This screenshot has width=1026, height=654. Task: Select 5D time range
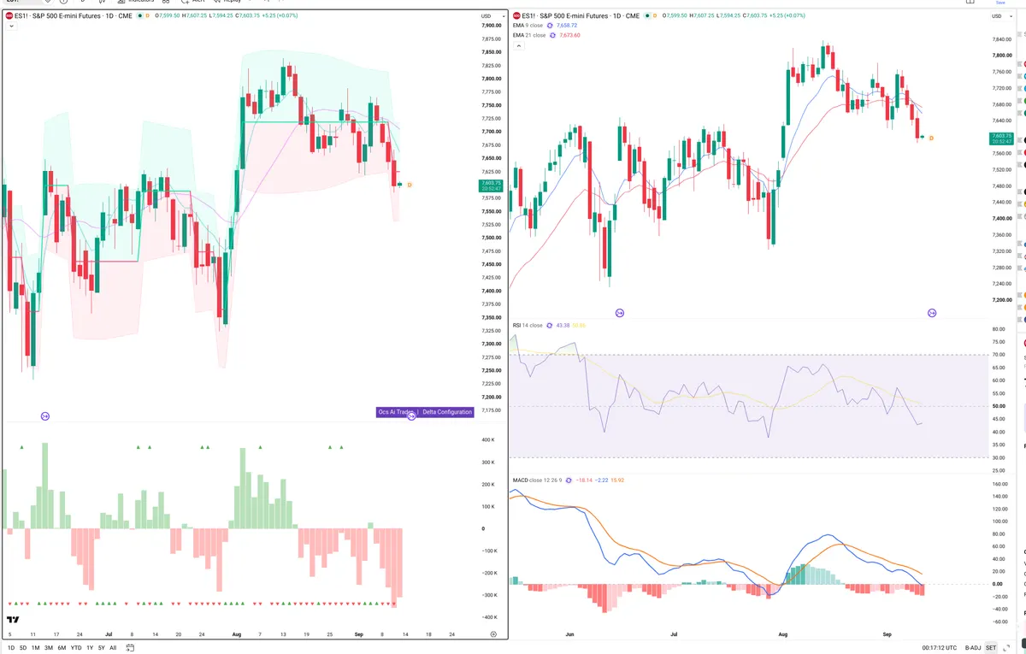pyautogui.click(x=23, y=648)
